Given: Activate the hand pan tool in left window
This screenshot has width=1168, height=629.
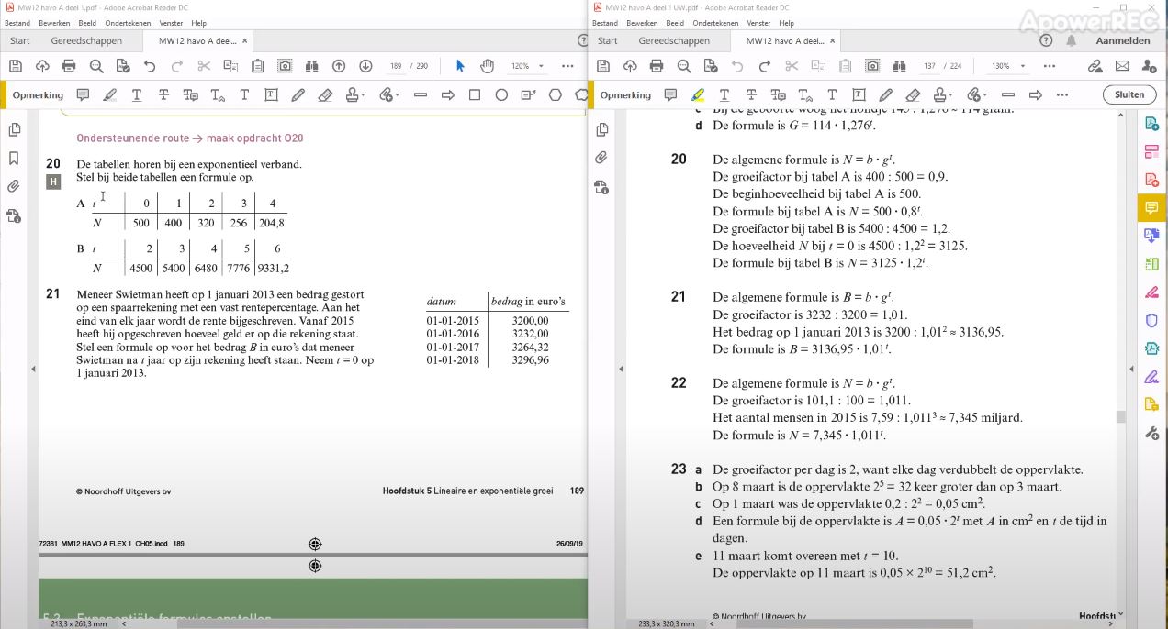Looking at the screenshot, I should 487,66.
